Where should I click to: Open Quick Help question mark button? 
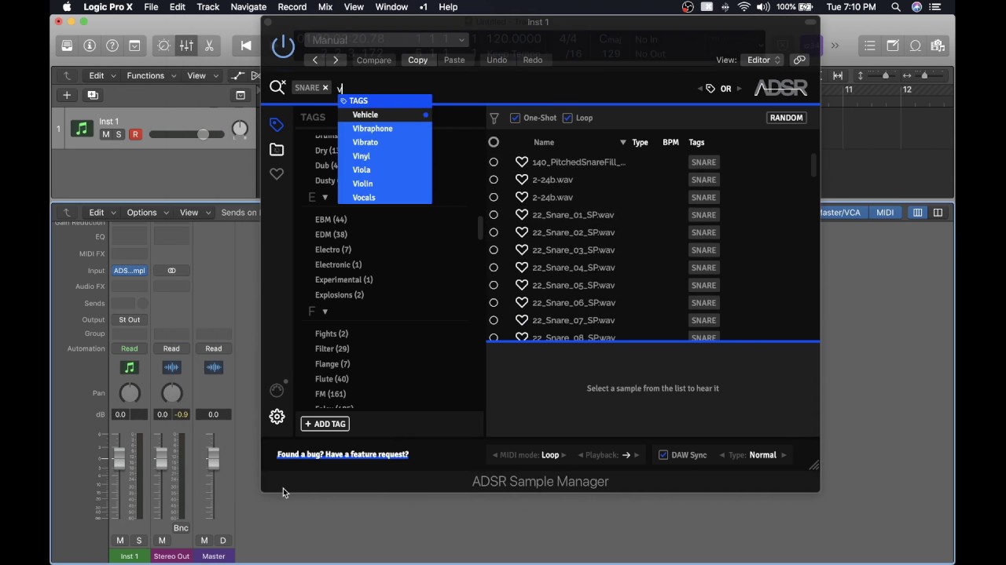pos(112,46)
